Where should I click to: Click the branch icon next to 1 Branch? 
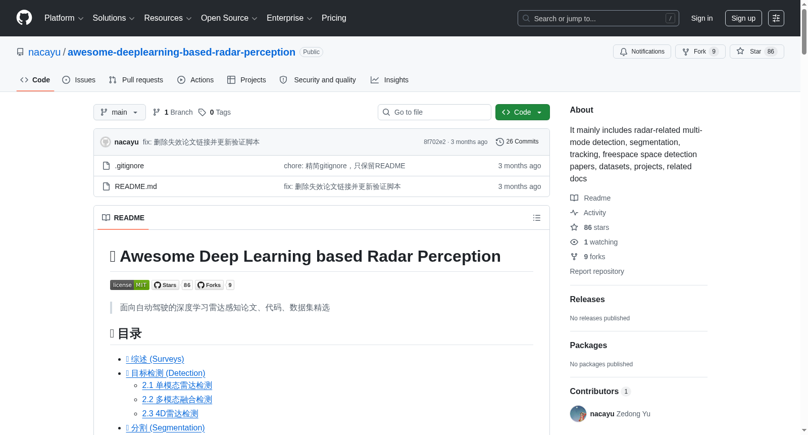click(x=157, y=112)
